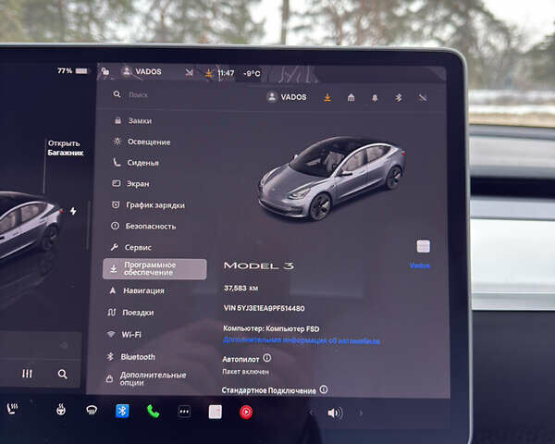Viewport: 555px width, 444px height.
Task: Toggle the windshield defrost icon
Action: point(91,410)
